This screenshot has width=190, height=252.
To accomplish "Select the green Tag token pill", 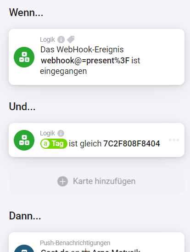I will 54,144.
